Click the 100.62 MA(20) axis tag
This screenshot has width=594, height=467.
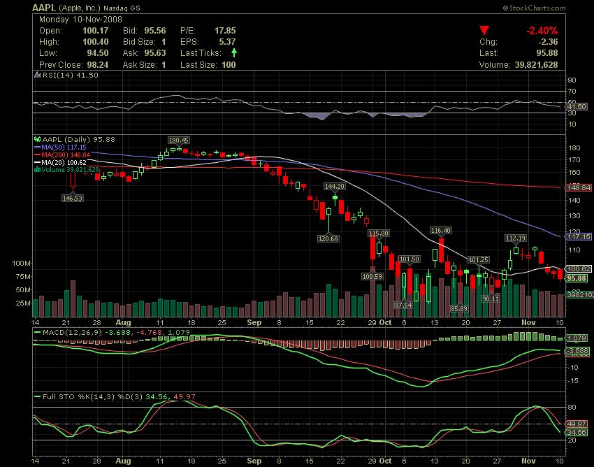click(x=579, y=268)
